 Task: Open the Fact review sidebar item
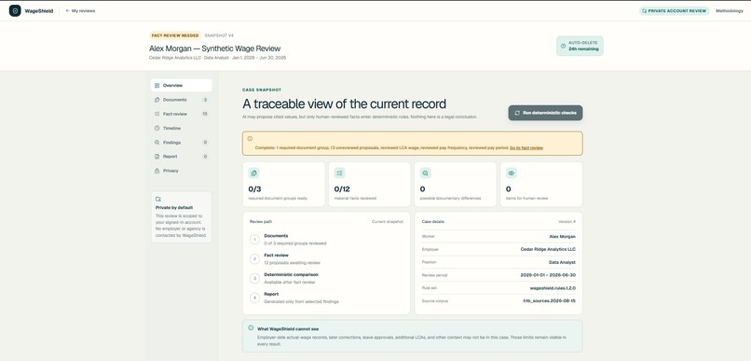point(182,114)
